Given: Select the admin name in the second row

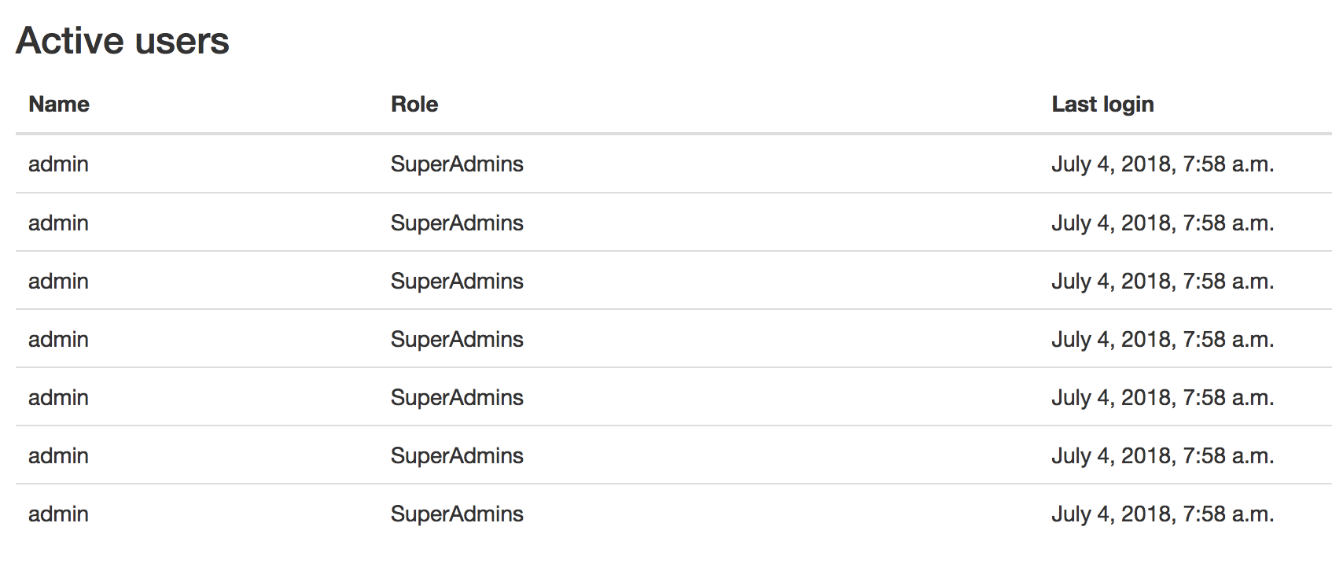Looking at the screenshot, I should (x=58, y=223).
